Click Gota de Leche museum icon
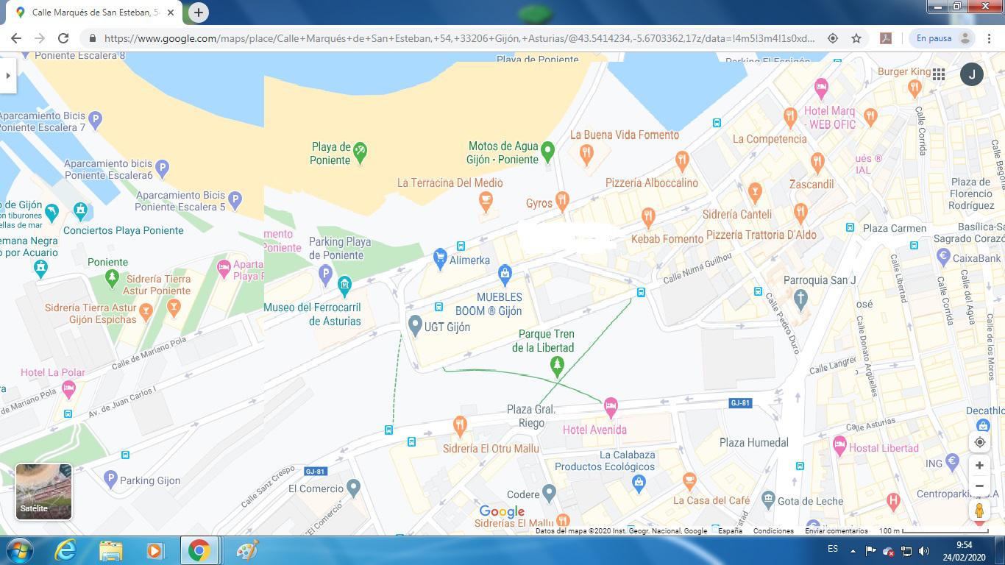 (x=768, y=499)
